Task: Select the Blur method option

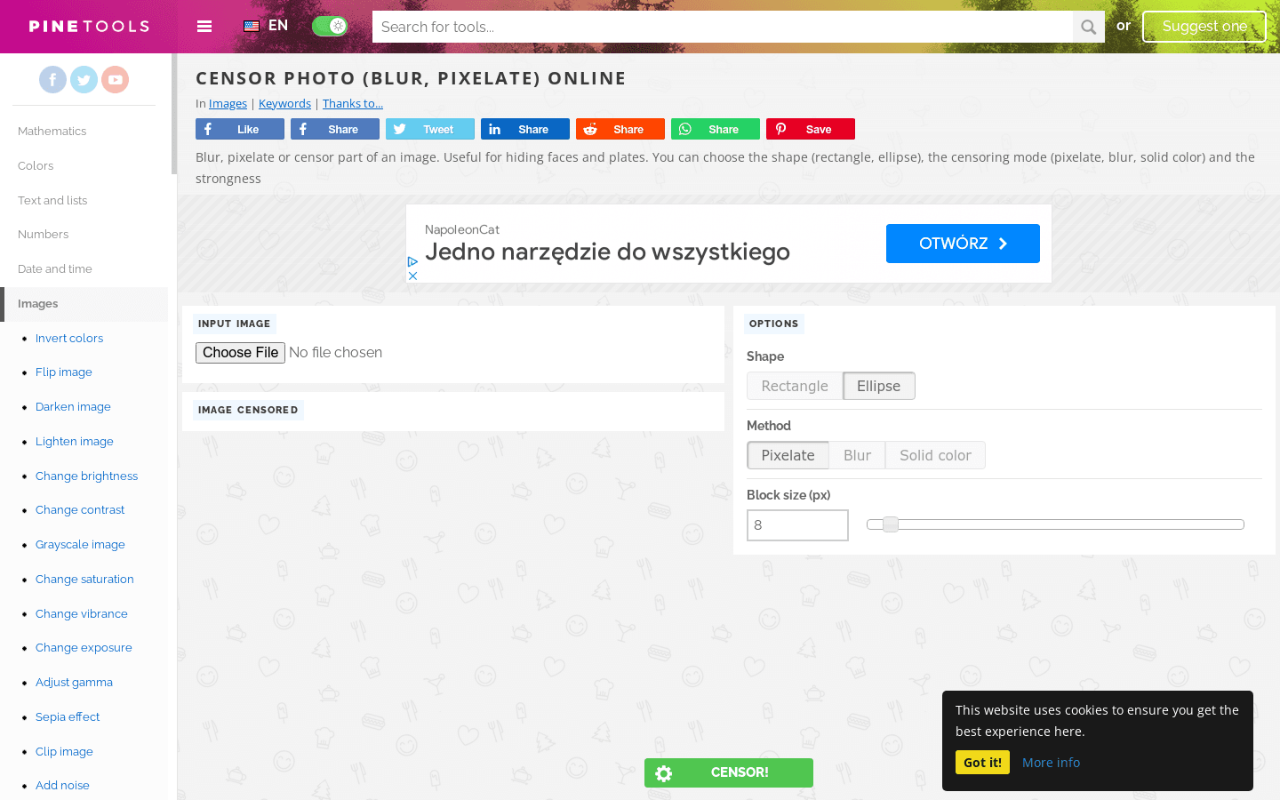Action: [857, 456]
